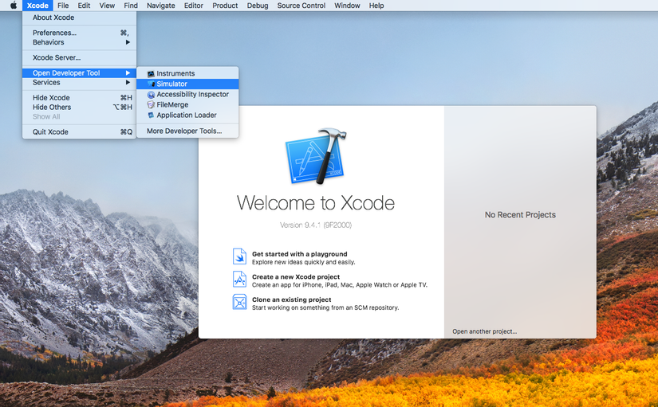Image resolution: width=658 pixels, height=407 pixels.
Task: Choose Preferences… menu item
Action: (79, 33)
